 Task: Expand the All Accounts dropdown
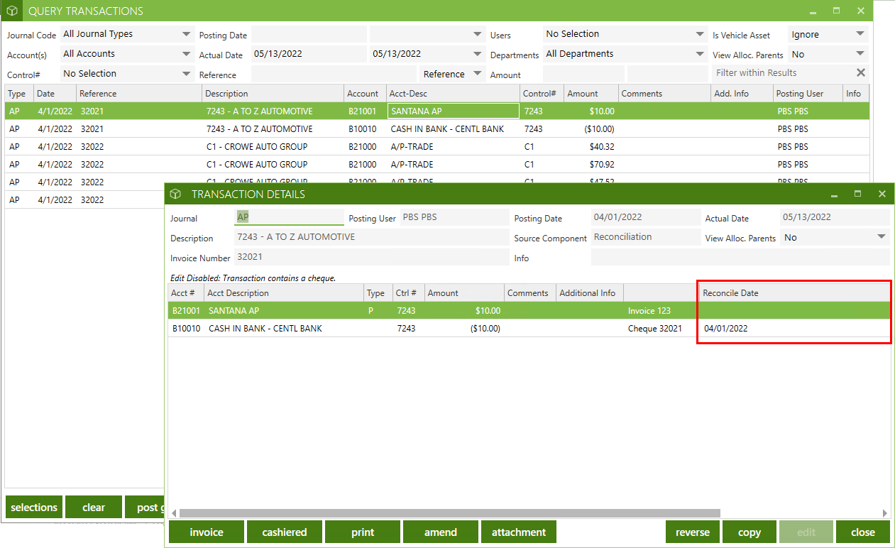[x=186, y=54]
